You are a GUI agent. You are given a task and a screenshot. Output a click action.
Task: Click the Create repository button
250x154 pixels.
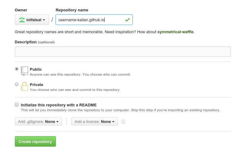pos(35,141)
